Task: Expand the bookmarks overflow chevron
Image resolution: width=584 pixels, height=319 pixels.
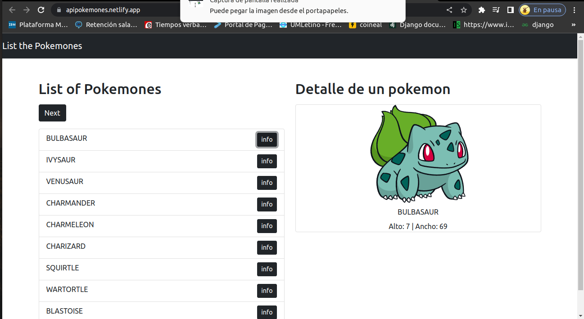Action: pyautogui.click(x=573, y=25)
